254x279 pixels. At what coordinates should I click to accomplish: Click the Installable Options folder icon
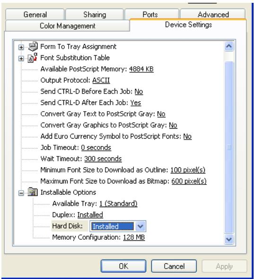(x=33, y=192)
